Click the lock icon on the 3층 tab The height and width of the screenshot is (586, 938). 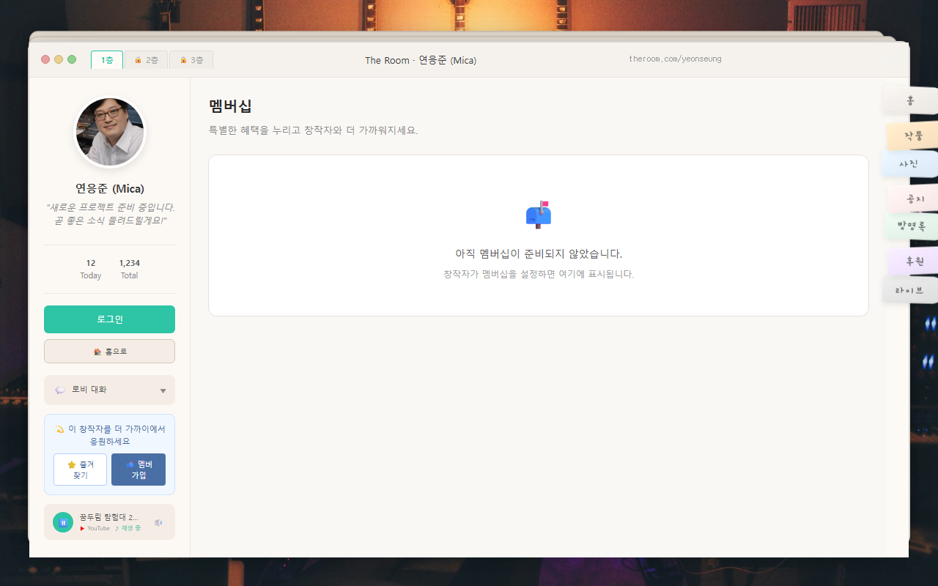tap(183, 60)
